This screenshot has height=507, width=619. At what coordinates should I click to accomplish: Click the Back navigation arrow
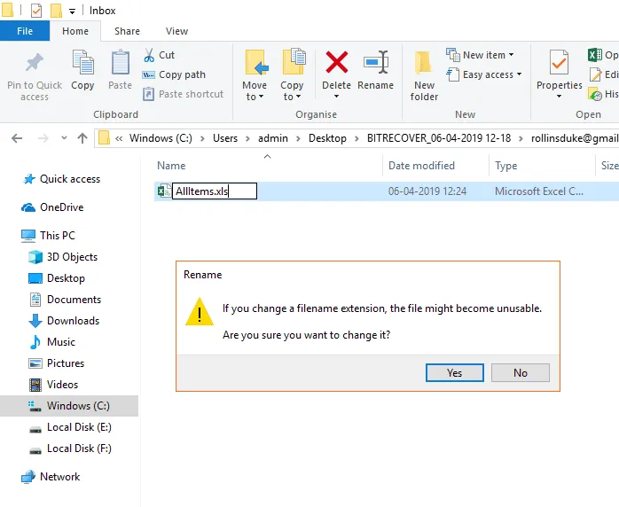[x=17, y=138]
